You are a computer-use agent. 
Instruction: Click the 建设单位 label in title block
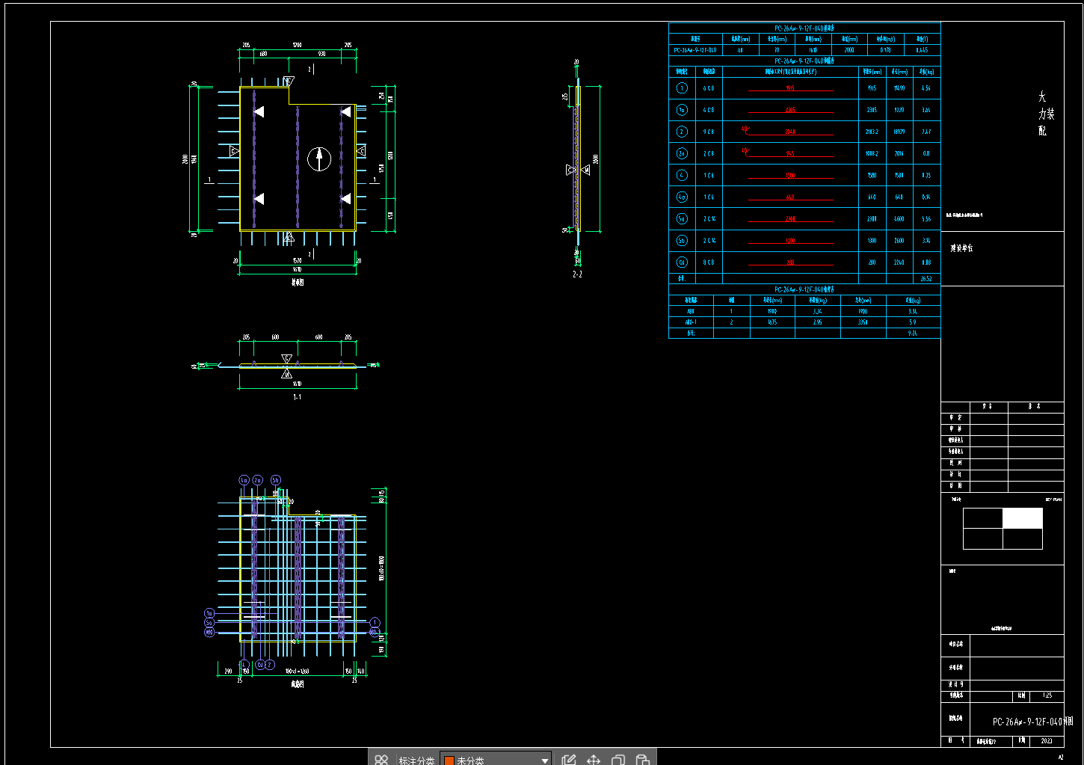pos(962,248)
